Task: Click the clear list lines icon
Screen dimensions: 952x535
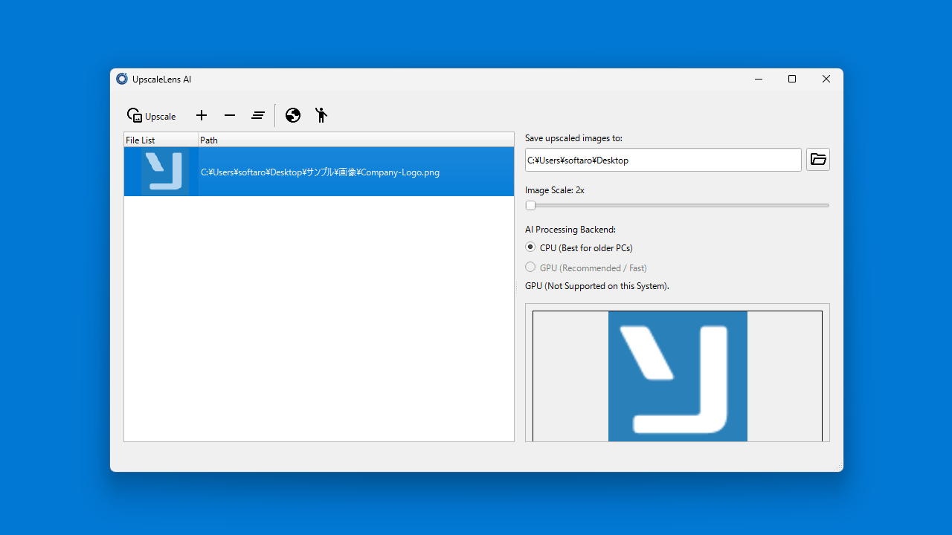Action: point(258,115)
